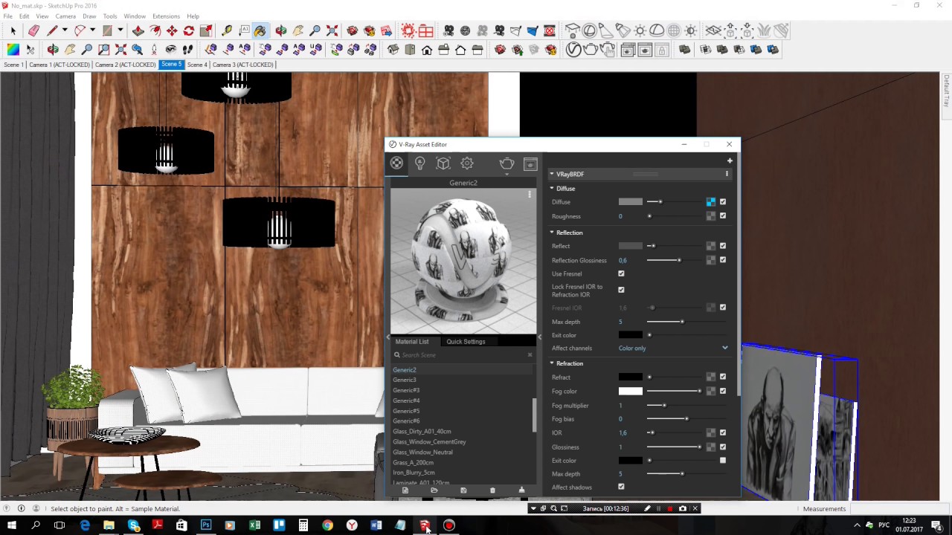952x535 pixels.
Task: Show frame buffer from Asset Editor
Action: (x=530, y=163)
